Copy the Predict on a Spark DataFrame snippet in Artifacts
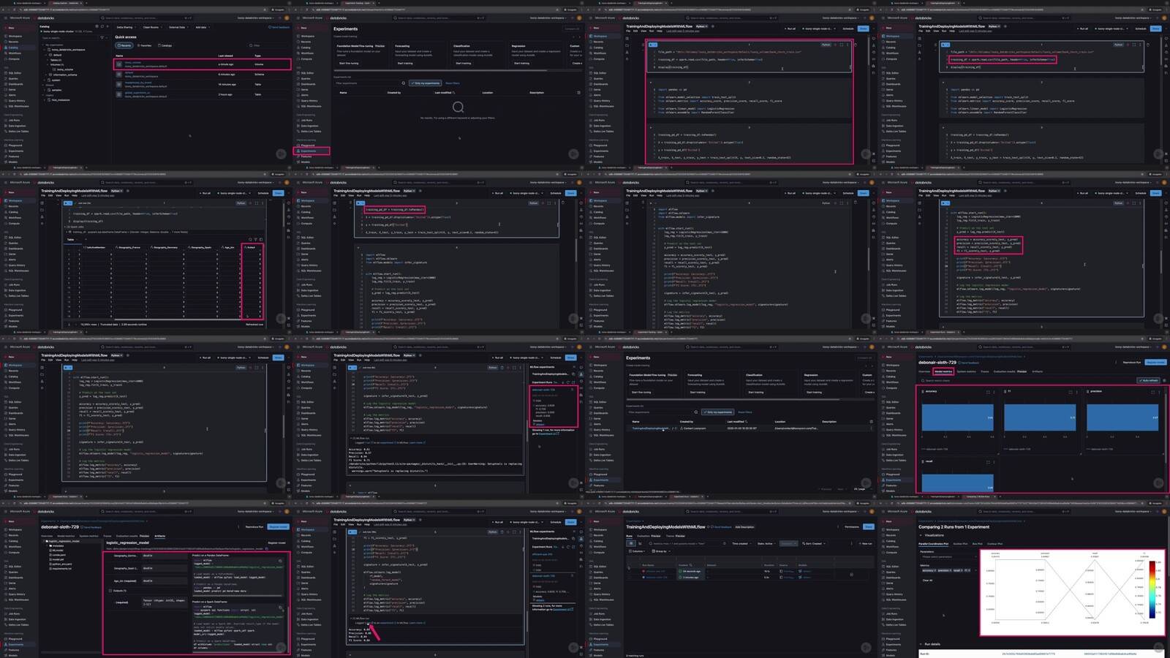1170x658 pixels. click(x=280, y=608)
